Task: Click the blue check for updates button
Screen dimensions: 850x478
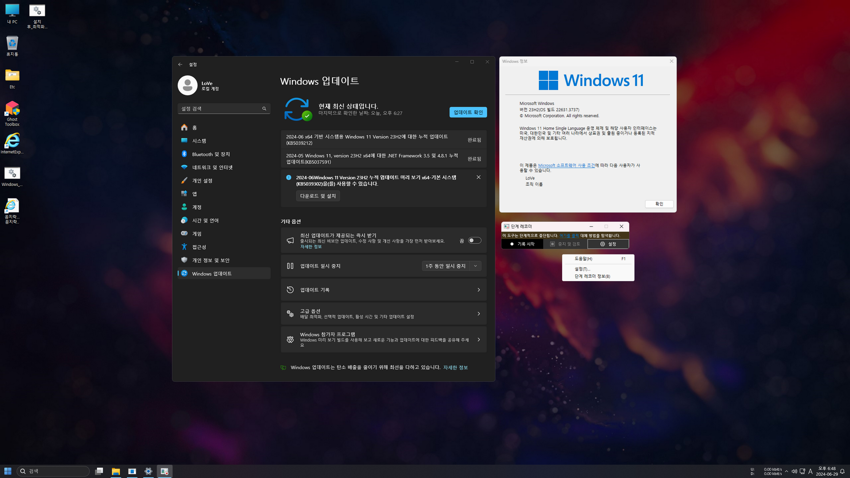Action: pos(468,112)
